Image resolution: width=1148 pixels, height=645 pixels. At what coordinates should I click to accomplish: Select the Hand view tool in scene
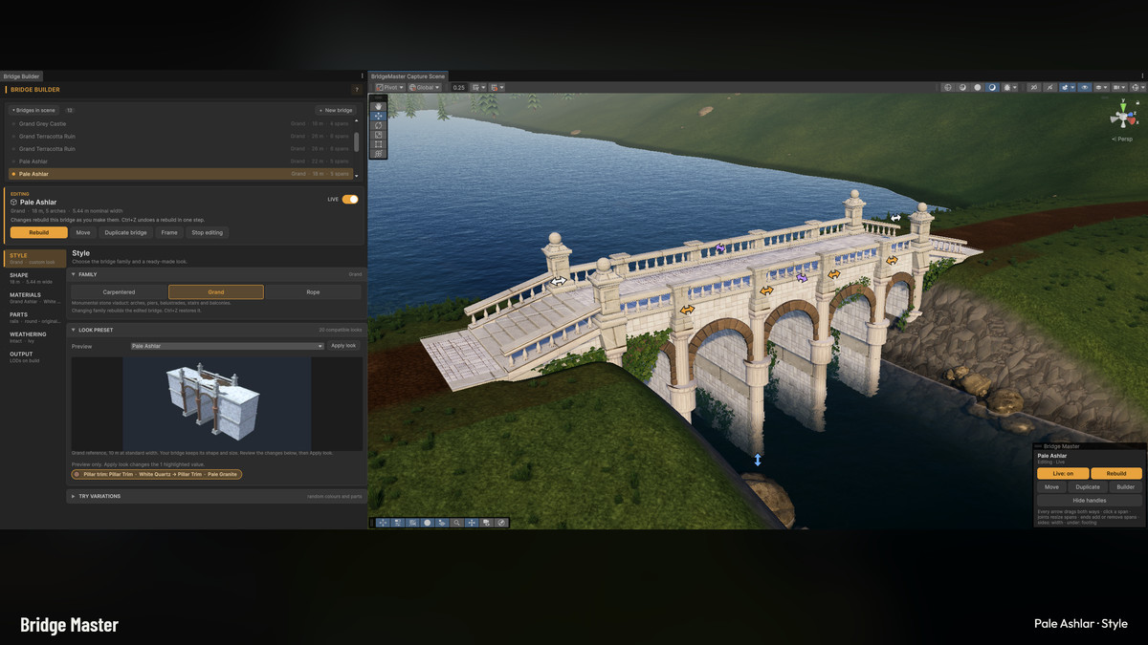[x=378, y=107]
